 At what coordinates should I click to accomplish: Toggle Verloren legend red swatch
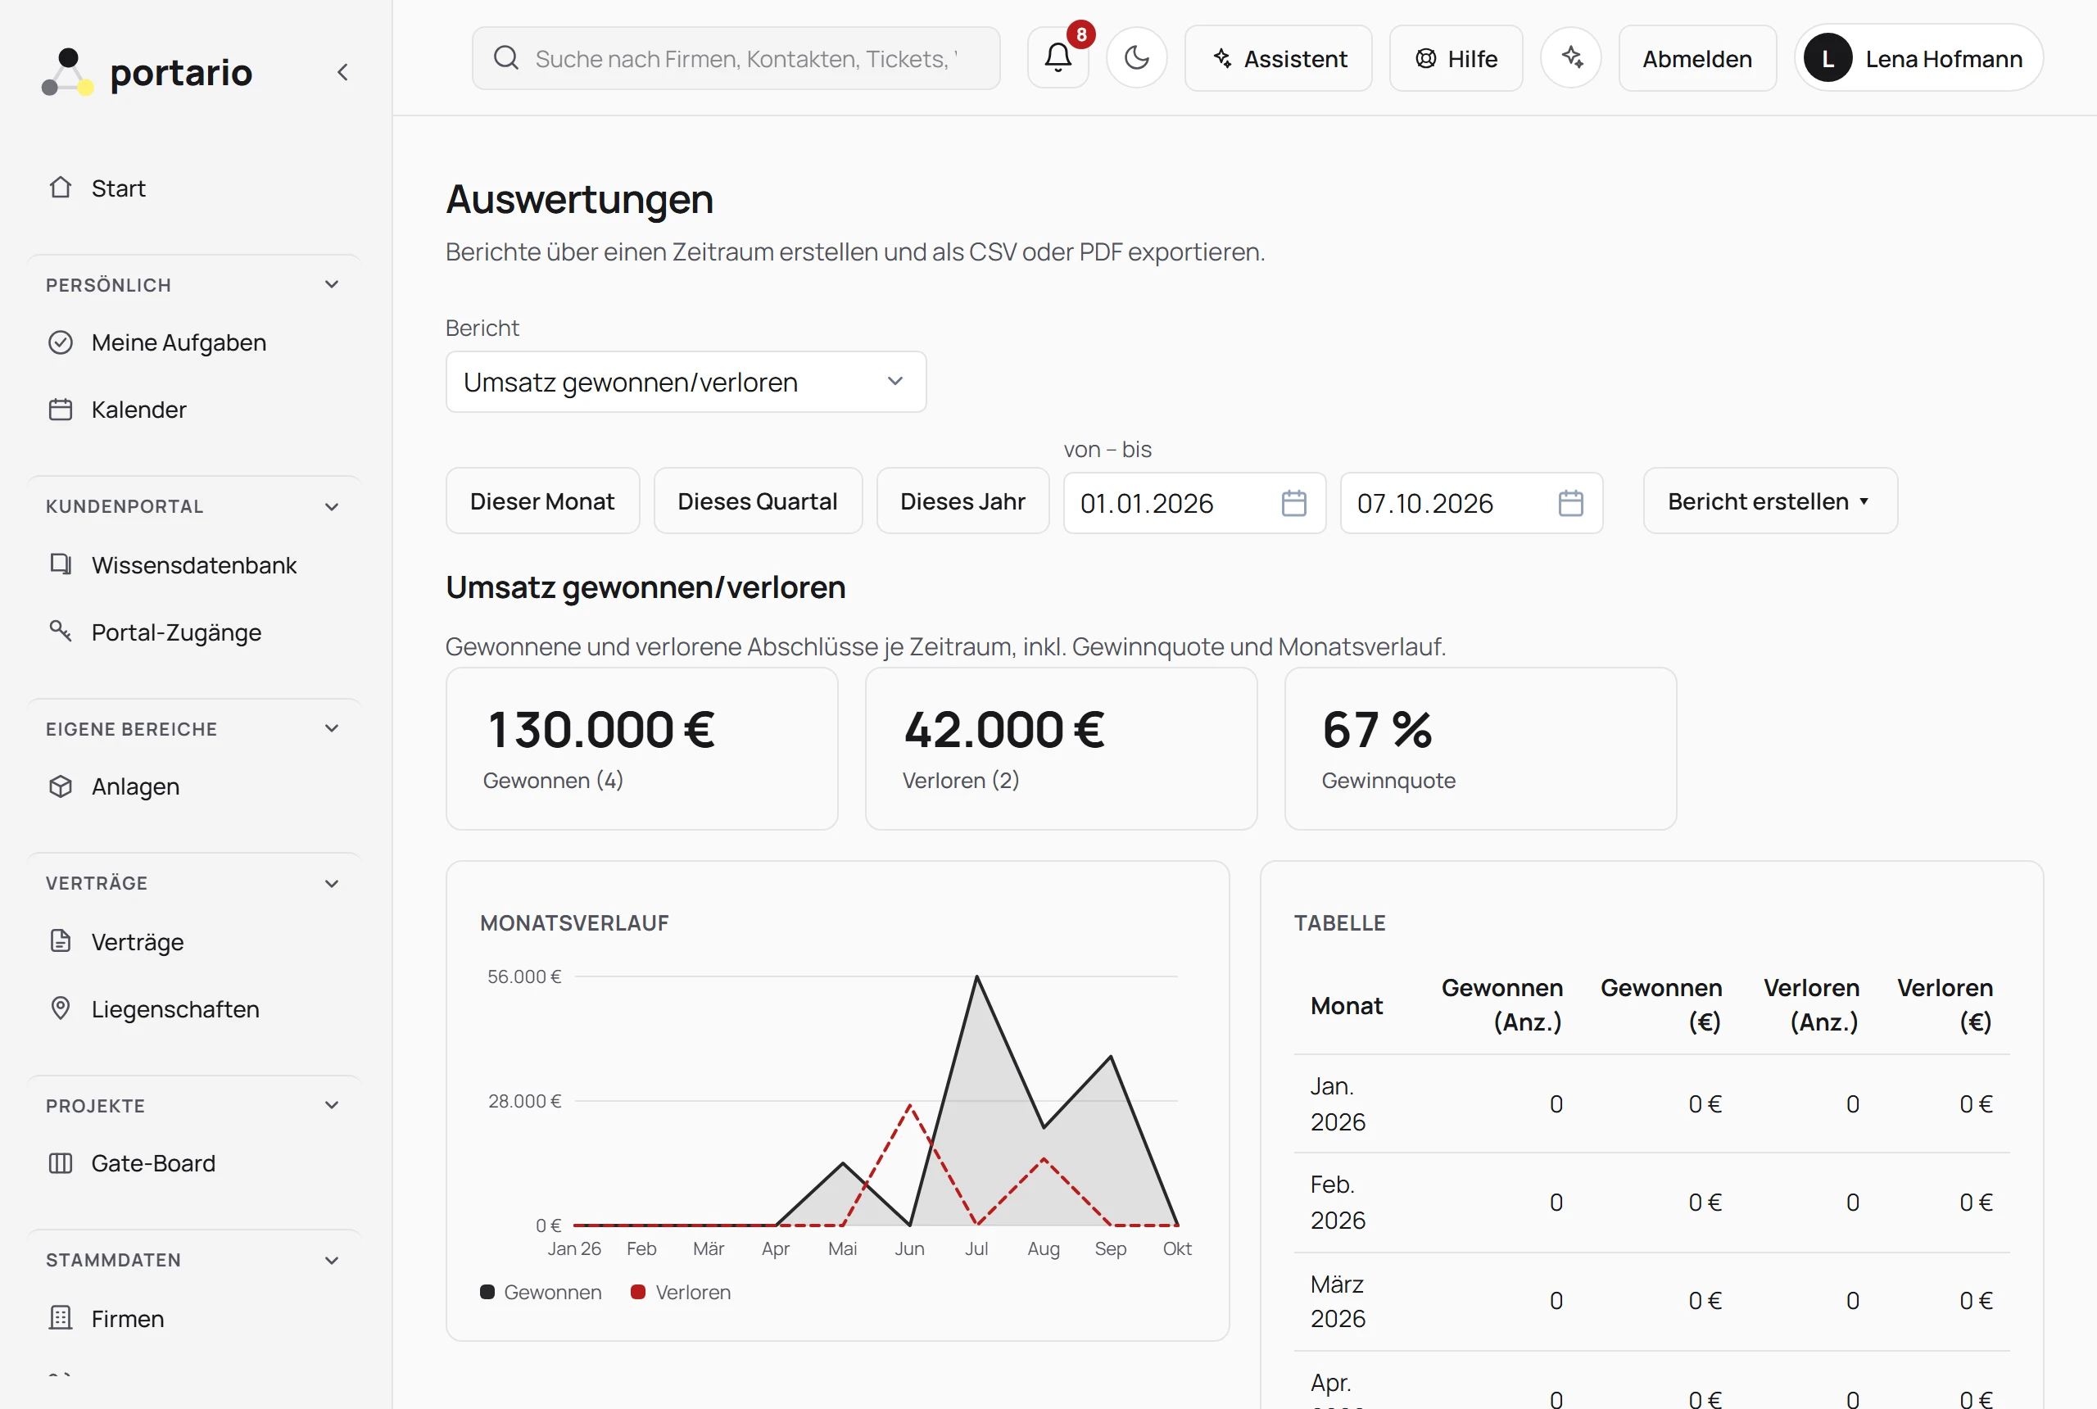(x=638, y=1292)
